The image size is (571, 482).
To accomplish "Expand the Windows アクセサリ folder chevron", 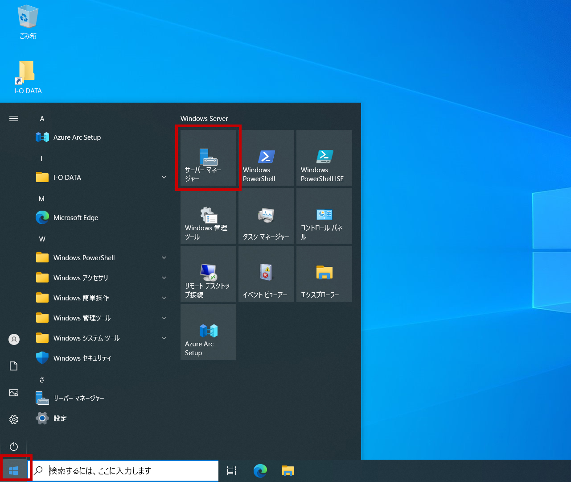I will coord(164,278).
